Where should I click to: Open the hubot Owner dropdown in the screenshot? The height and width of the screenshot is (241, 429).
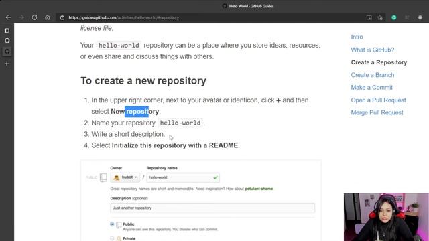point(125,177)
